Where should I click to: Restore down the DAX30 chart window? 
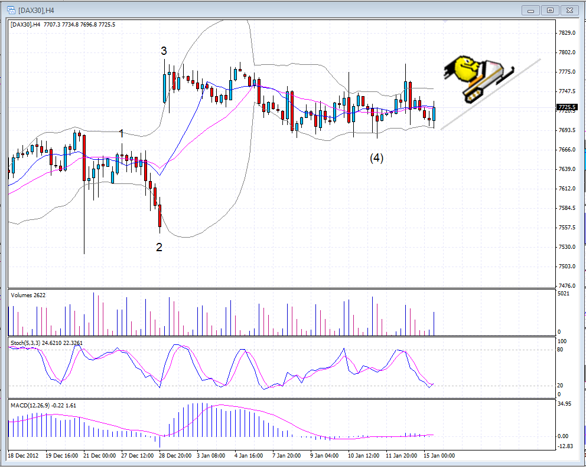pos(550,10)
